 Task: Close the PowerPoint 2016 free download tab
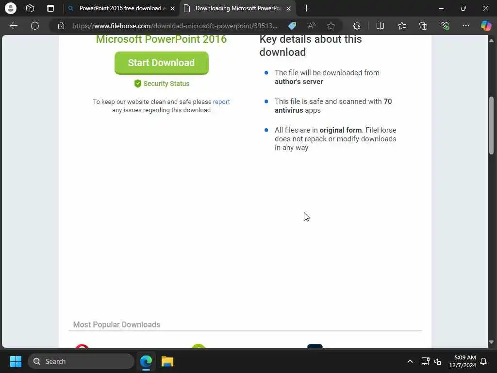pos(172,9)
